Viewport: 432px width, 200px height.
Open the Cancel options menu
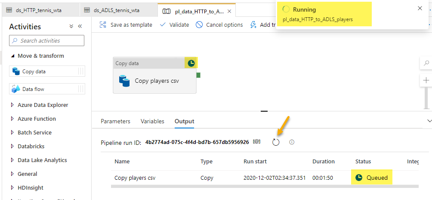coord(219,25)
